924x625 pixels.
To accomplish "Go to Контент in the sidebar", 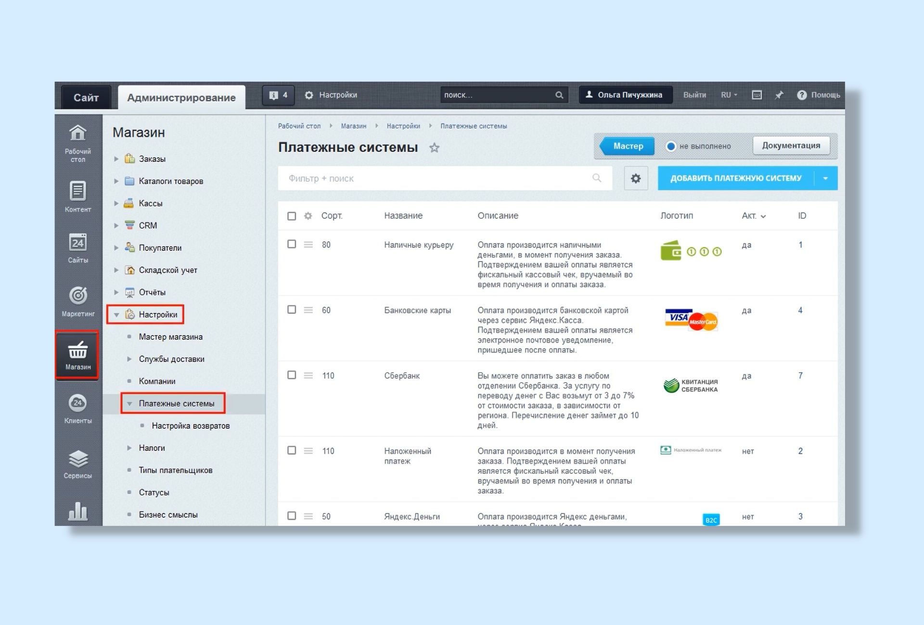I will click(78, 196).
